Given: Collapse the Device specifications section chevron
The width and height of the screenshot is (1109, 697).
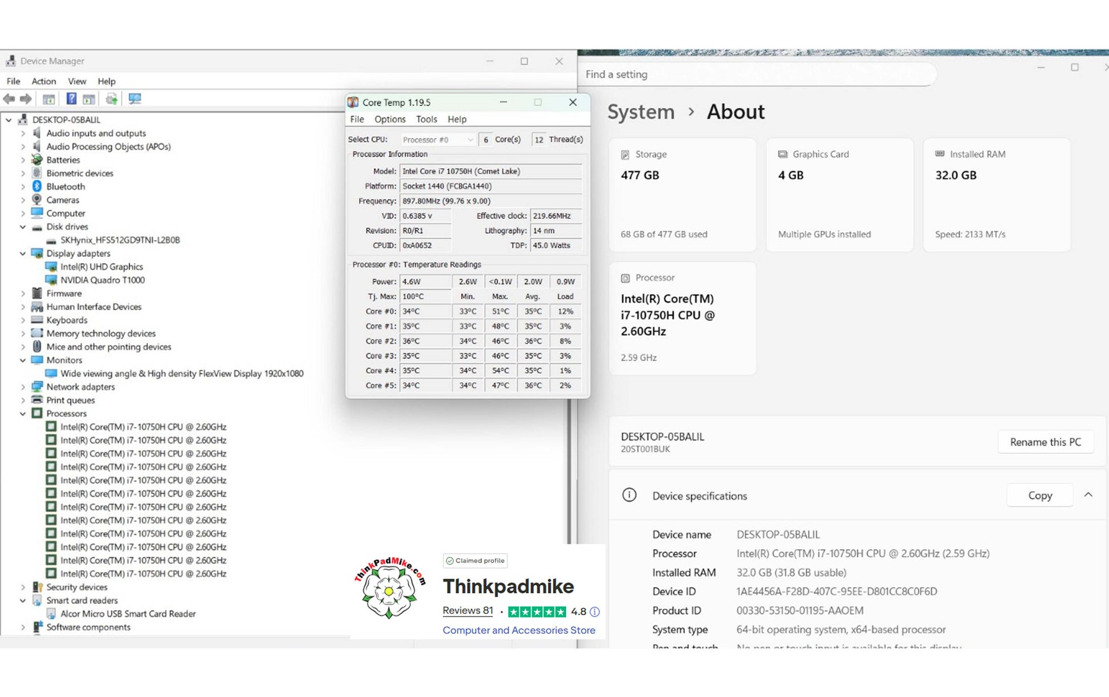Looking at the screenshot, I should [1088, 495].
